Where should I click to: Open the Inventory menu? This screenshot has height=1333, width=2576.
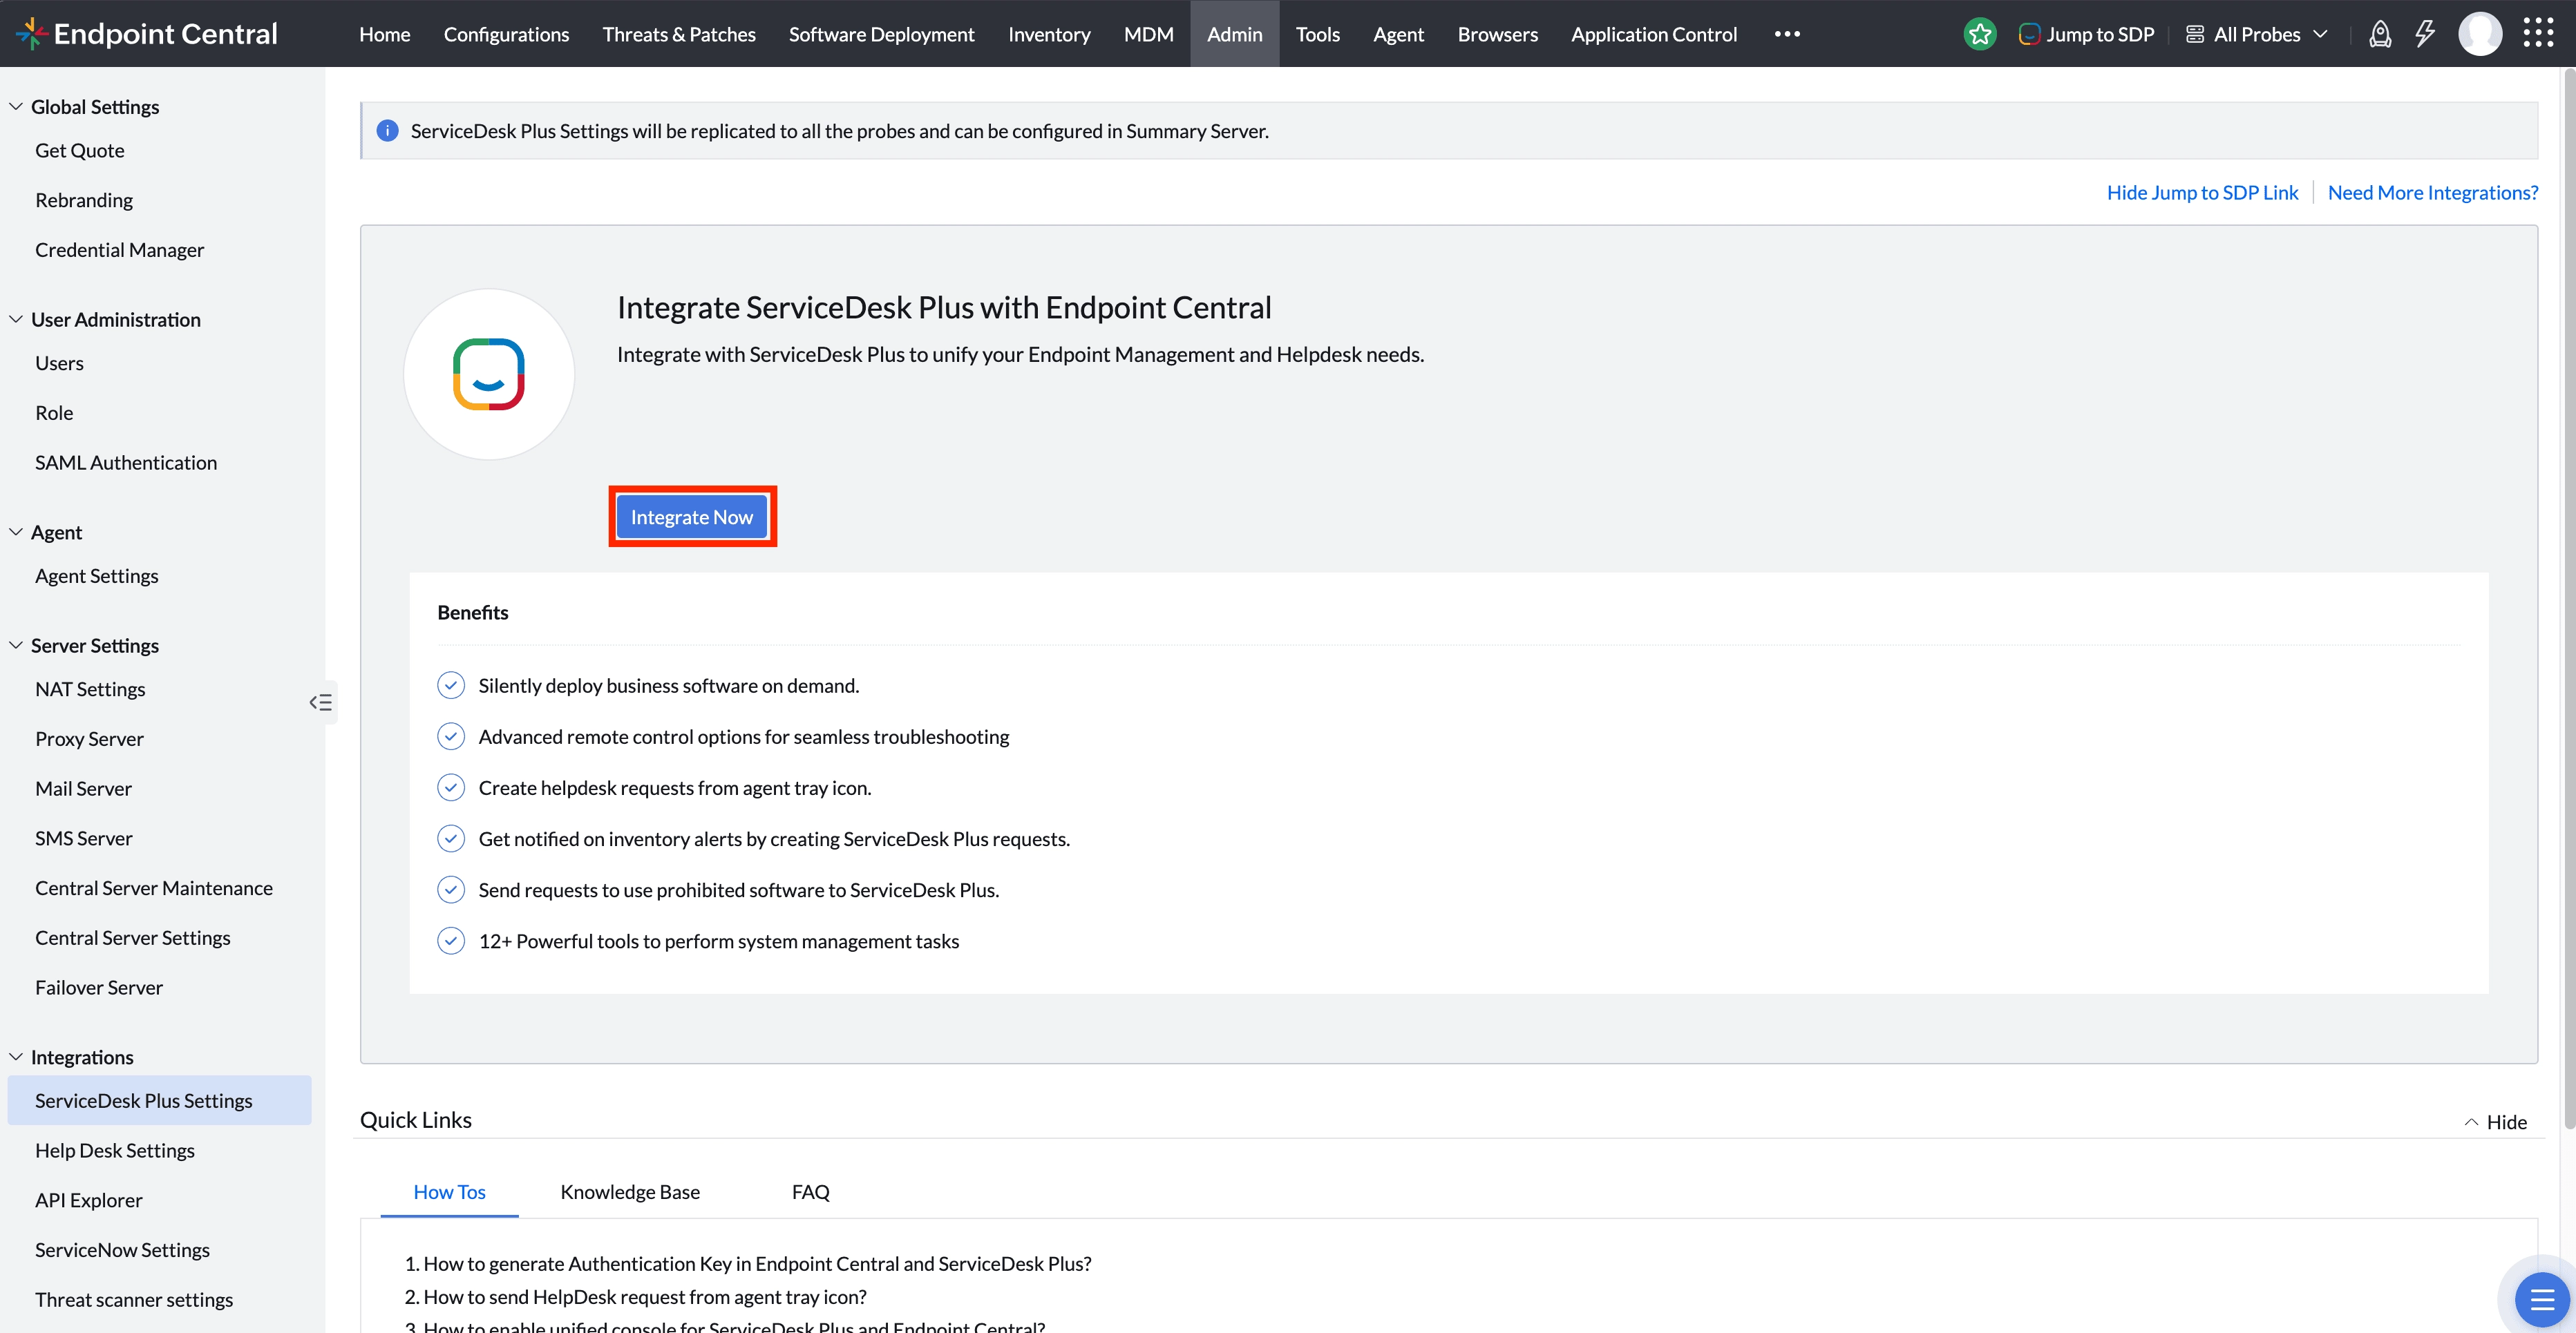pos(1048,34)
